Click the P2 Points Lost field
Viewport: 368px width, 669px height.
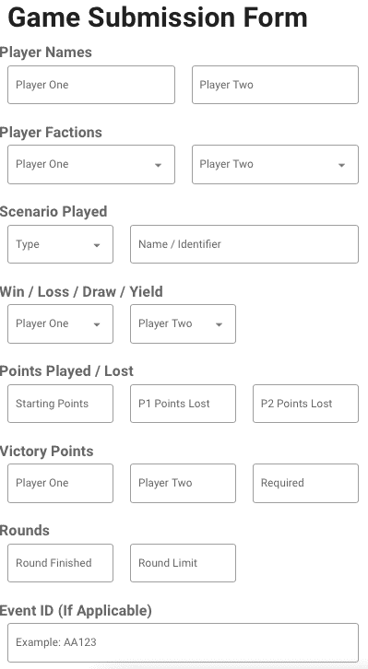click(305, 404)
